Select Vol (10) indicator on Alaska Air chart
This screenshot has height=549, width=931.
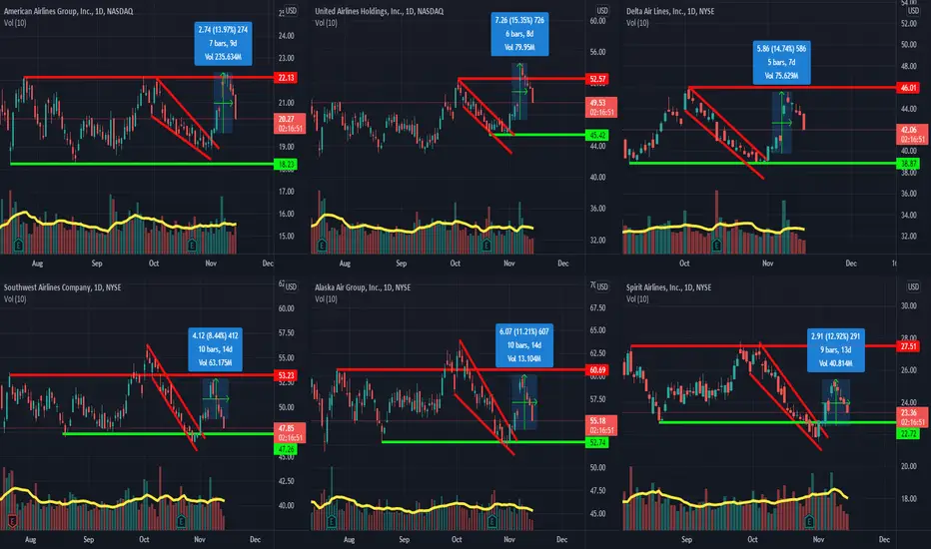pos(326,298)
